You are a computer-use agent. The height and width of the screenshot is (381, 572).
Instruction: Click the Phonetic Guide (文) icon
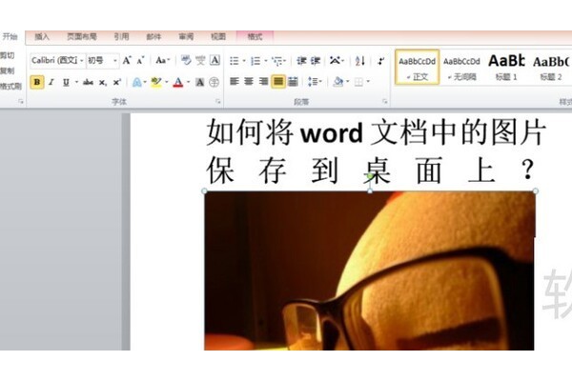point(200,60)
